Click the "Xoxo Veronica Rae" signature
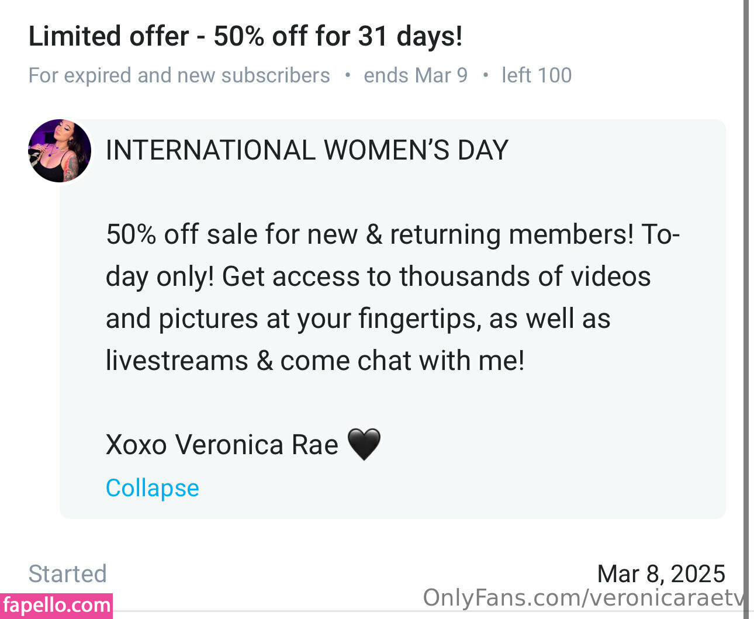 click(222, 445)
